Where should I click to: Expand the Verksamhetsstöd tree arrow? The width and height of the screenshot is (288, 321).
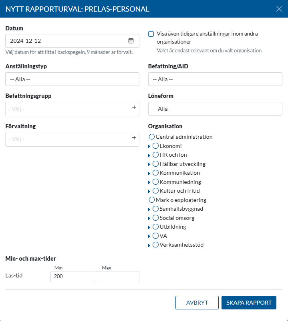coord(149,245)
